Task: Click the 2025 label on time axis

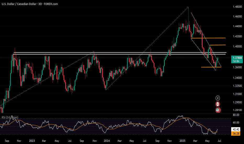Action: [x=182, y=141]
